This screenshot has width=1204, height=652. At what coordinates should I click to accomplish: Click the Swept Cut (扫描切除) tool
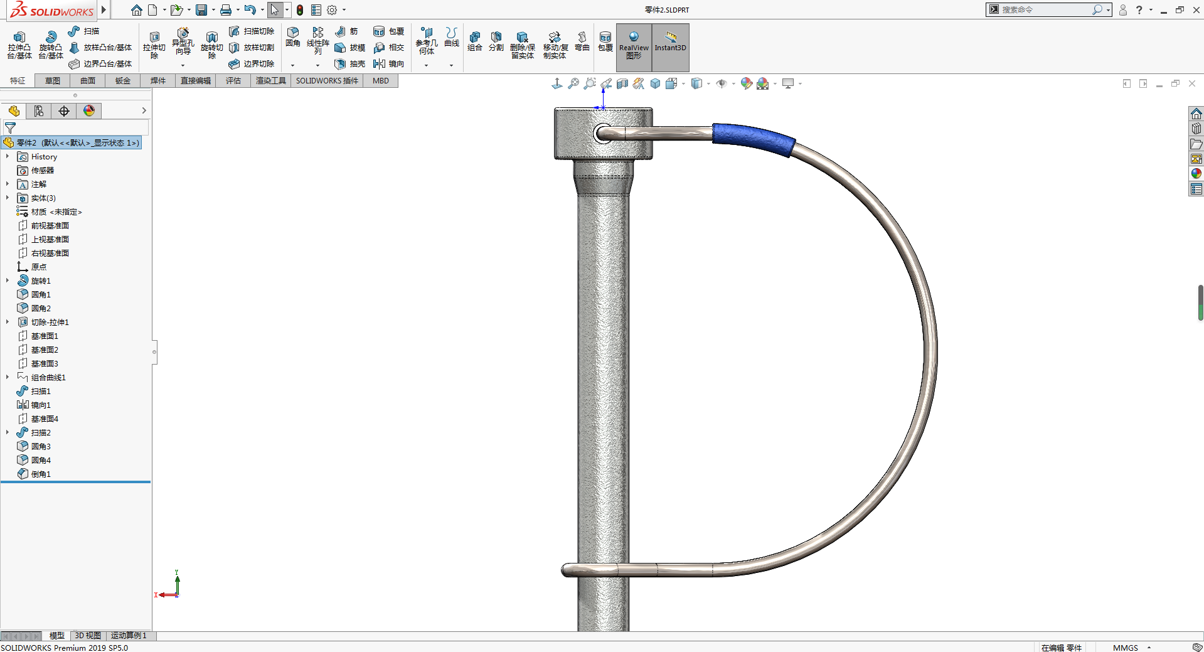coord(252,31)
